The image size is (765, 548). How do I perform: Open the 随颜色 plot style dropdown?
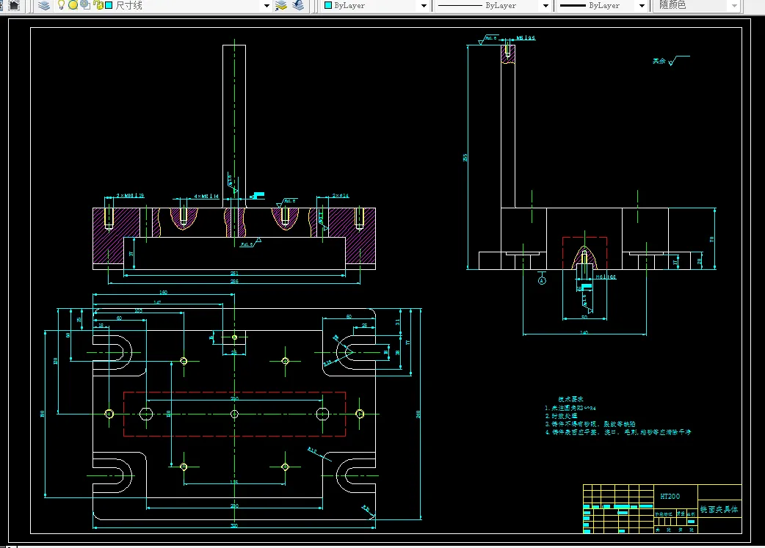click(x=733, y=5)
